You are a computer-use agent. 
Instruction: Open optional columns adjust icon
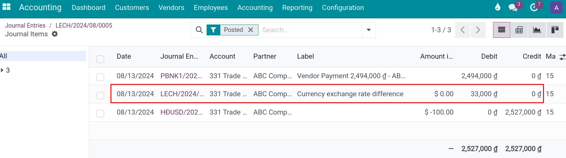562,57
